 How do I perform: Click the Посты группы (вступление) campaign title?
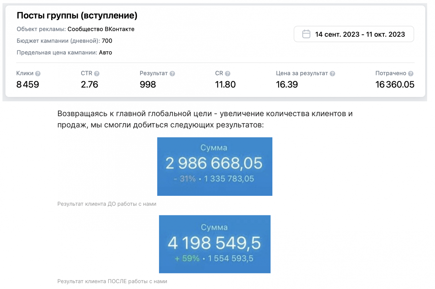[77, 15]
